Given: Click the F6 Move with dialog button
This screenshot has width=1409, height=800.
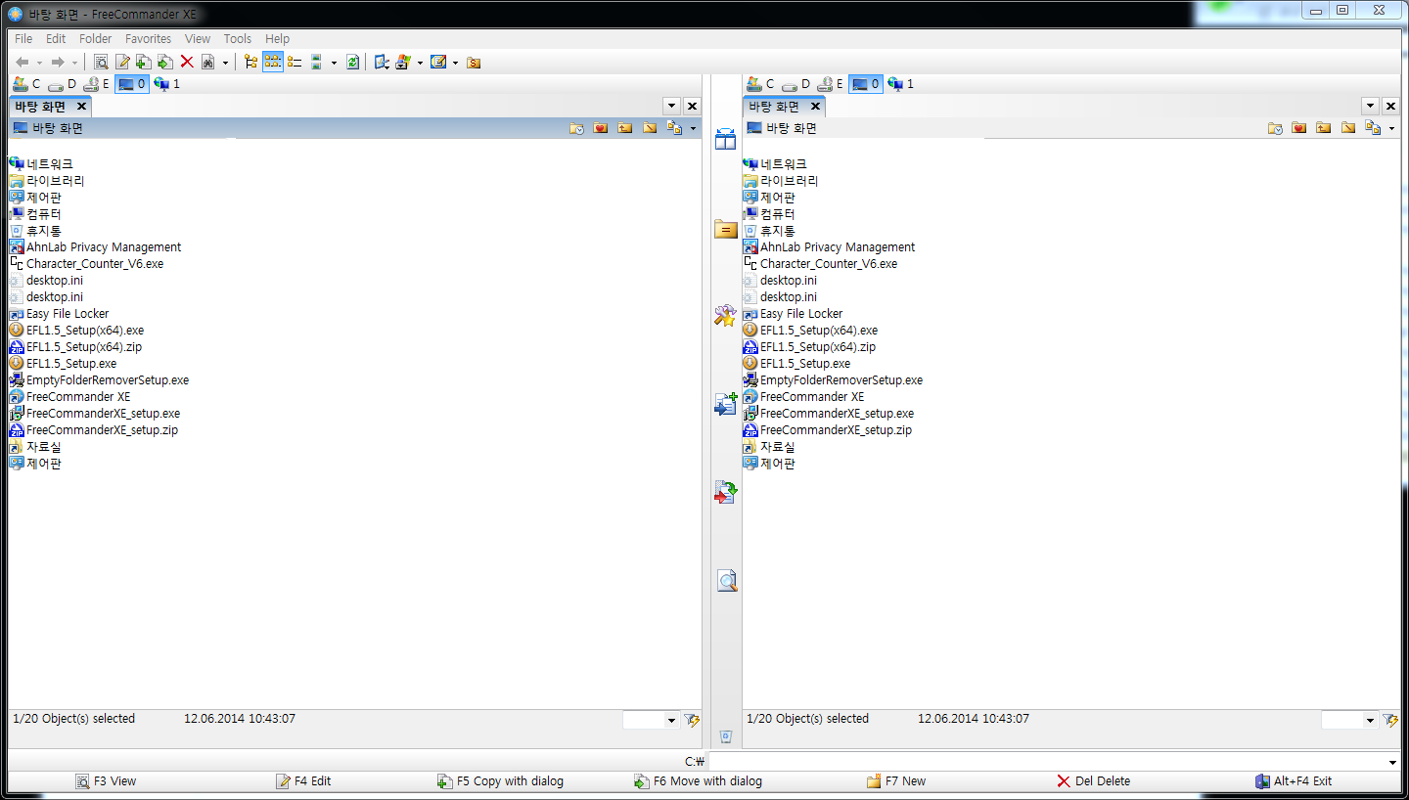Looking at the screenshot, I should tap(698, 781).
